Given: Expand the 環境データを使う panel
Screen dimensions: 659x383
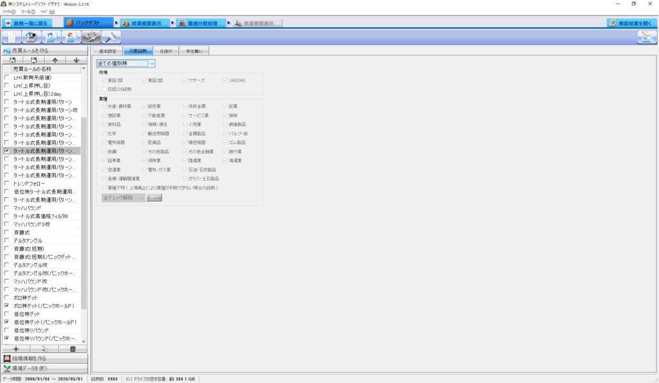Looking at the screenshot, I should (44, 368).
